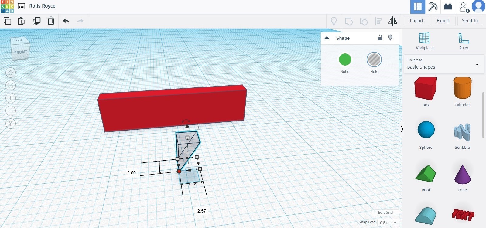
Task: Click the rotation arrow below the shape
Action: pos(193,184)
